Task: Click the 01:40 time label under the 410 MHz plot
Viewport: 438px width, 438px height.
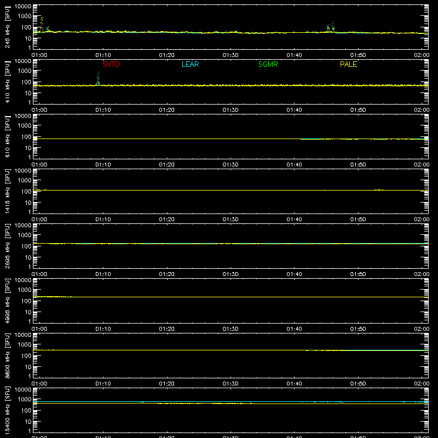Action: click(x=294, y=110)
